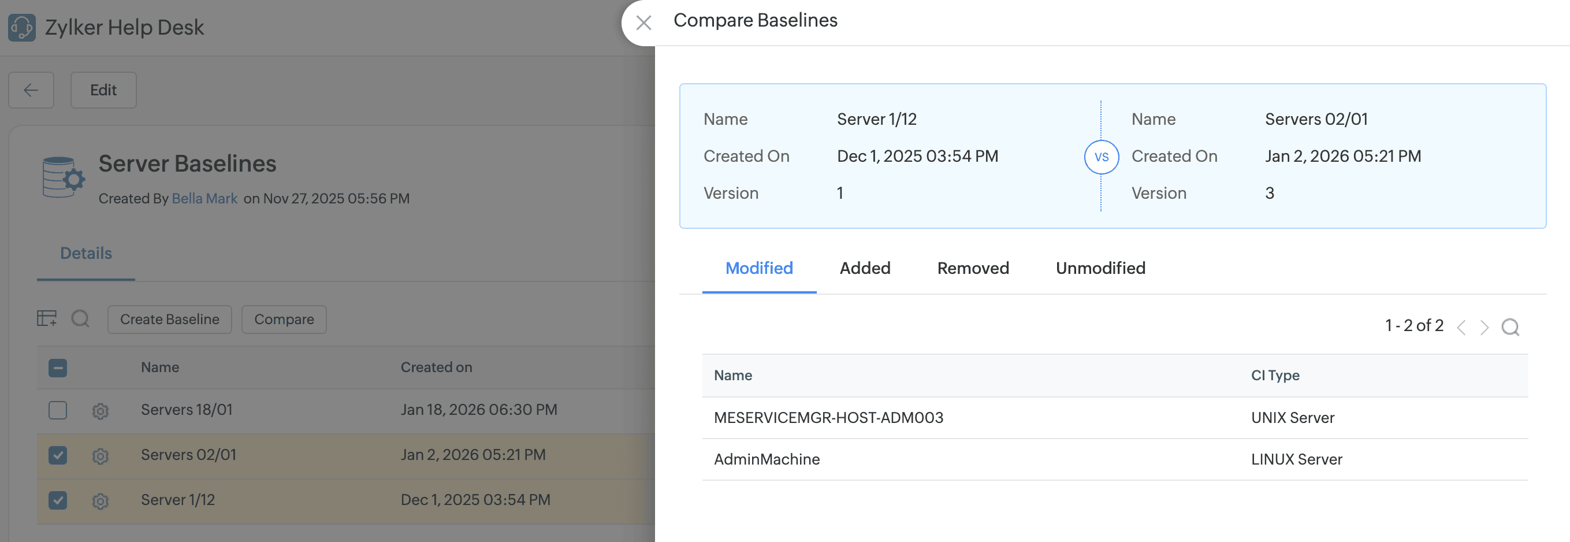
Task: Click the back arrow button
Action: pos(31,90)
